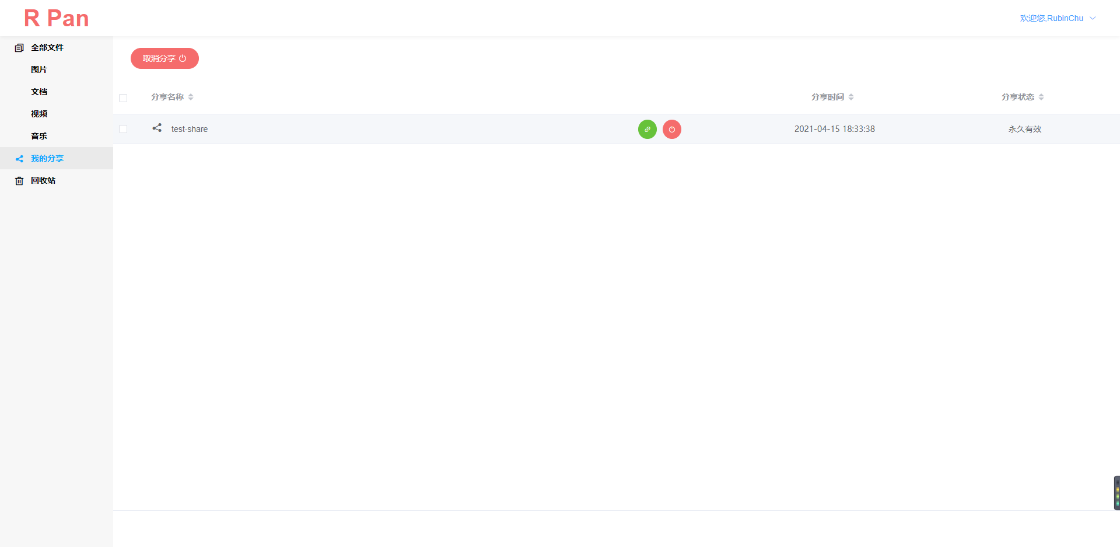
Task: Click the 取消分享 cancel share button
Action: point(164,58)
